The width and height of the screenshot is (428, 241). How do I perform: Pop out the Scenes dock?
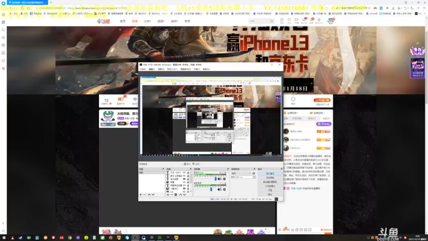[x=163, y=169]
